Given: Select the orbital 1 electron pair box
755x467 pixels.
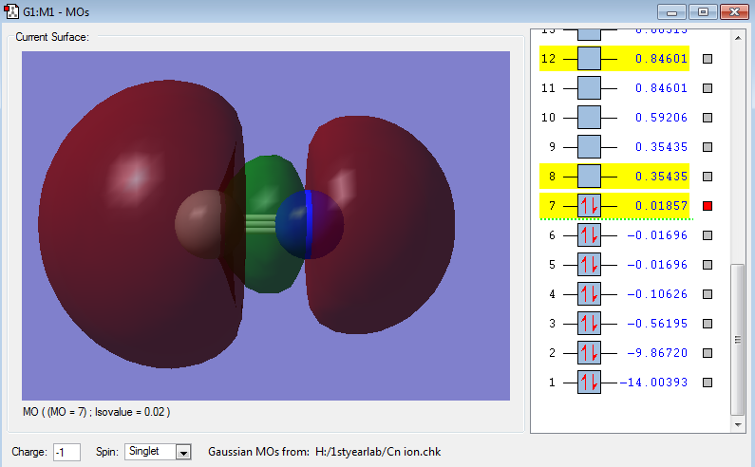Looking at the screenshot, I should pos(589,383).
